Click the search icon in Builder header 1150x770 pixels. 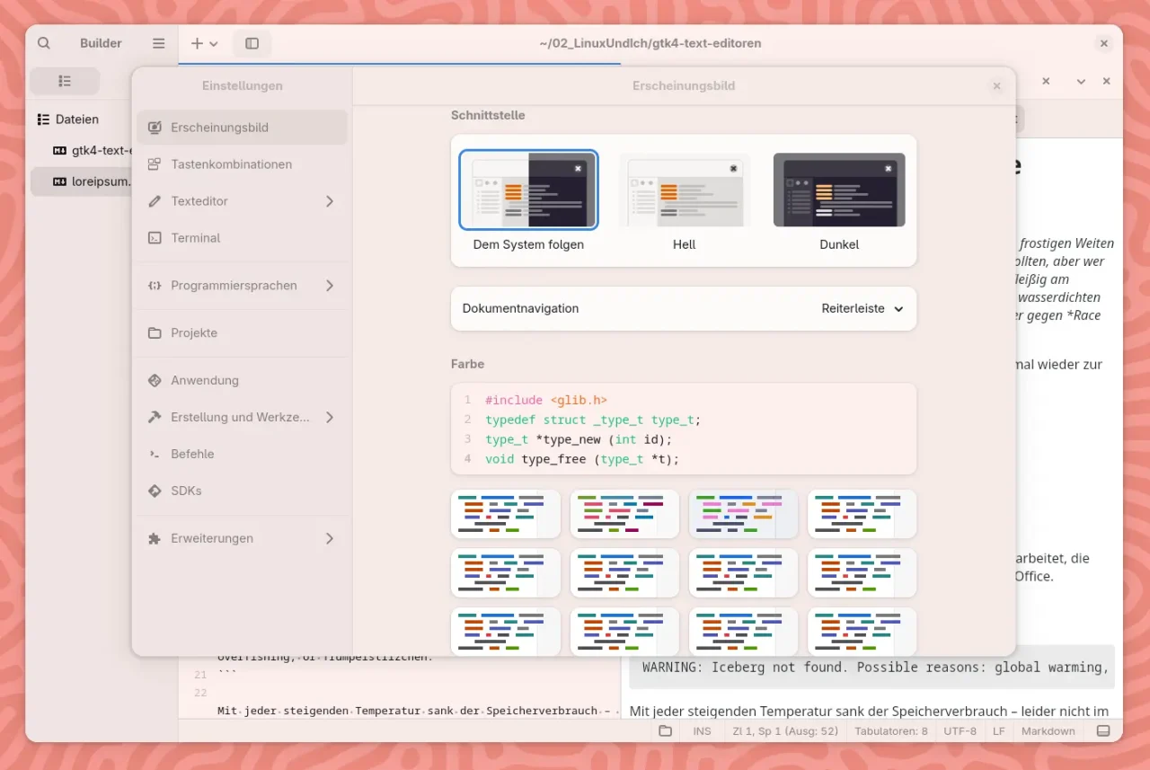pyautogui.click(x=44, y=43)
